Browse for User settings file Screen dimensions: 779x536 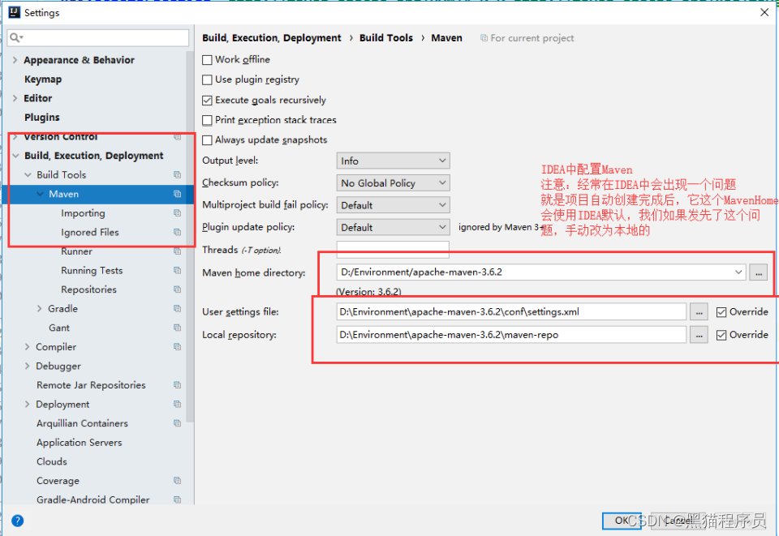click(x=699, y=312)
